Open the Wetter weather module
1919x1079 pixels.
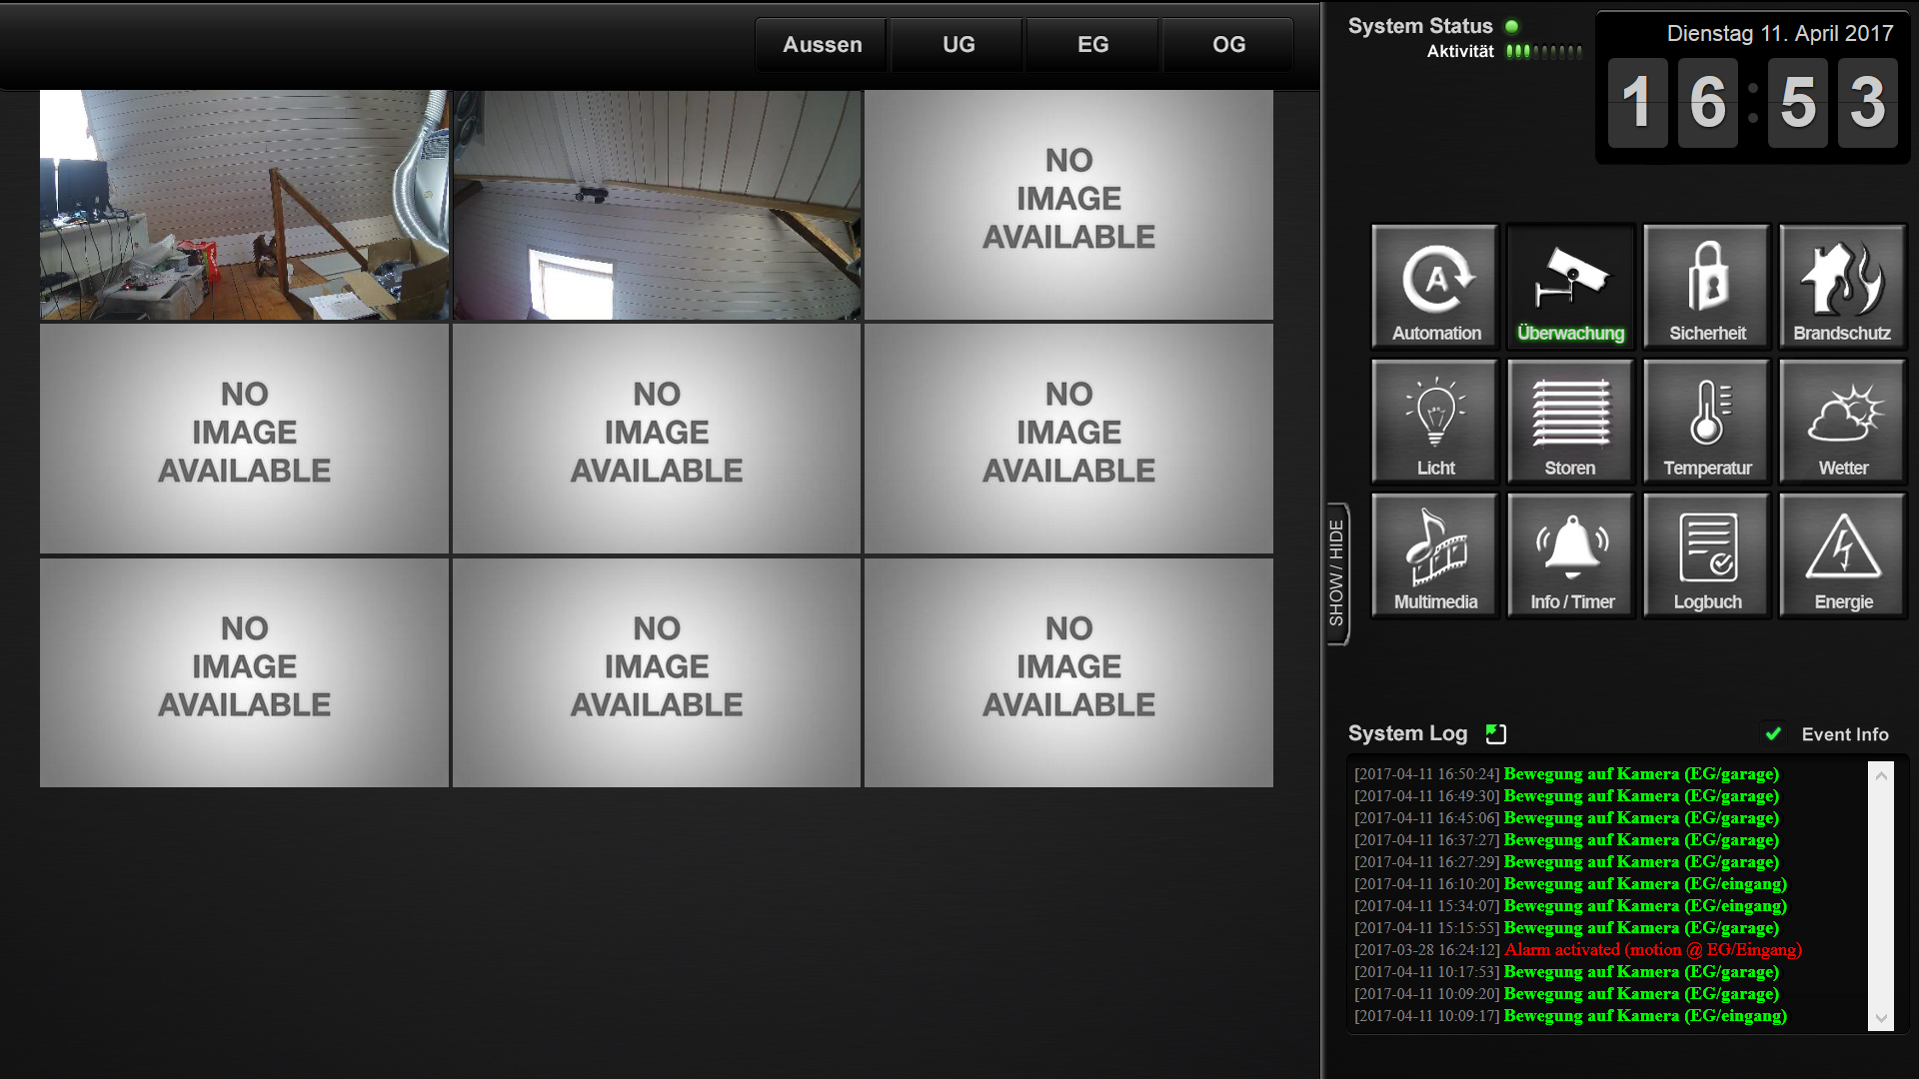[1843, 422]
